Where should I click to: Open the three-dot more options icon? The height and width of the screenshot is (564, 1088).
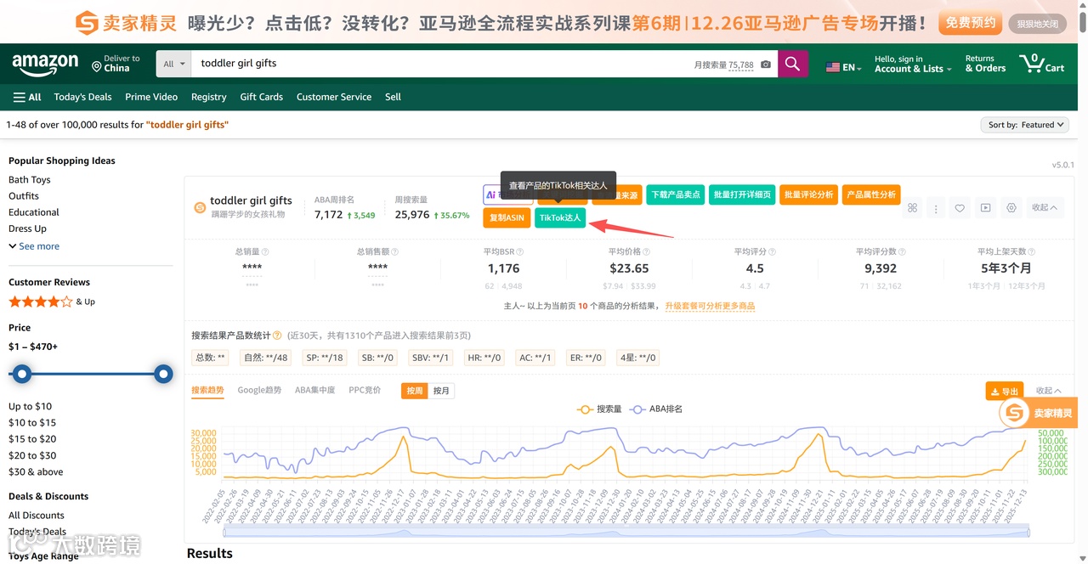(936, 208)
